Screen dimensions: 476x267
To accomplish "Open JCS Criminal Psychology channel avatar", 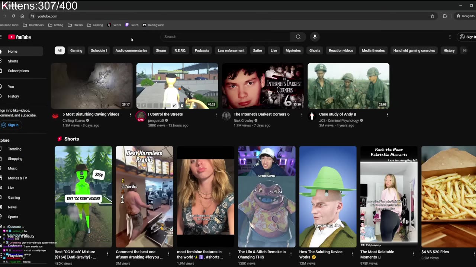I will (312, 116).
